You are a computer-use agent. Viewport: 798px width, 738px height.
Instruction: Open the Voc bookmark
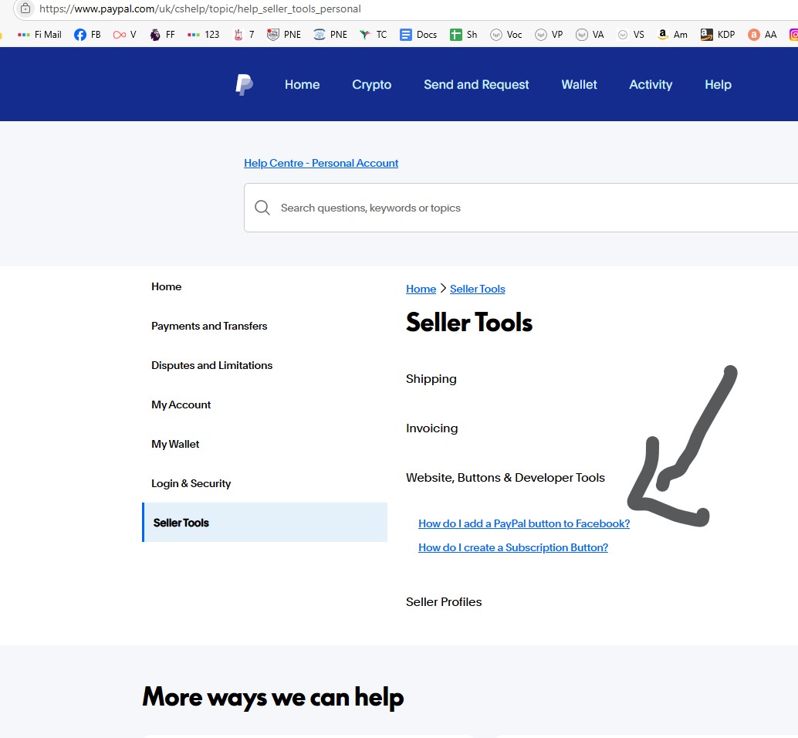(x=506, y=35)
